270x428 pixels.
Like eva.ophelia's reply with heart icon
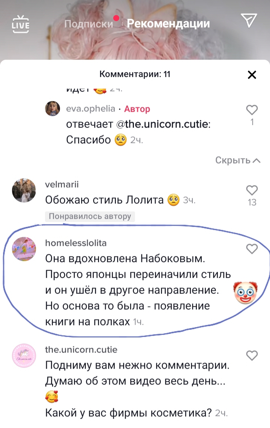pos(252,110)
